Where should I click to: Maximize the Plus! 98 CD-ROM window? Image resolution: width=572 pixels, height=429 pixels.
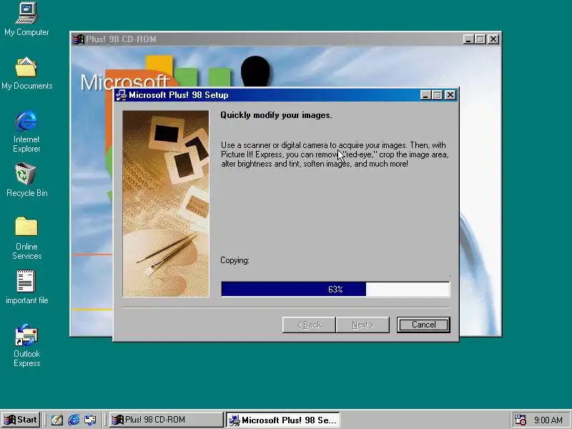[x=480, y=39]
